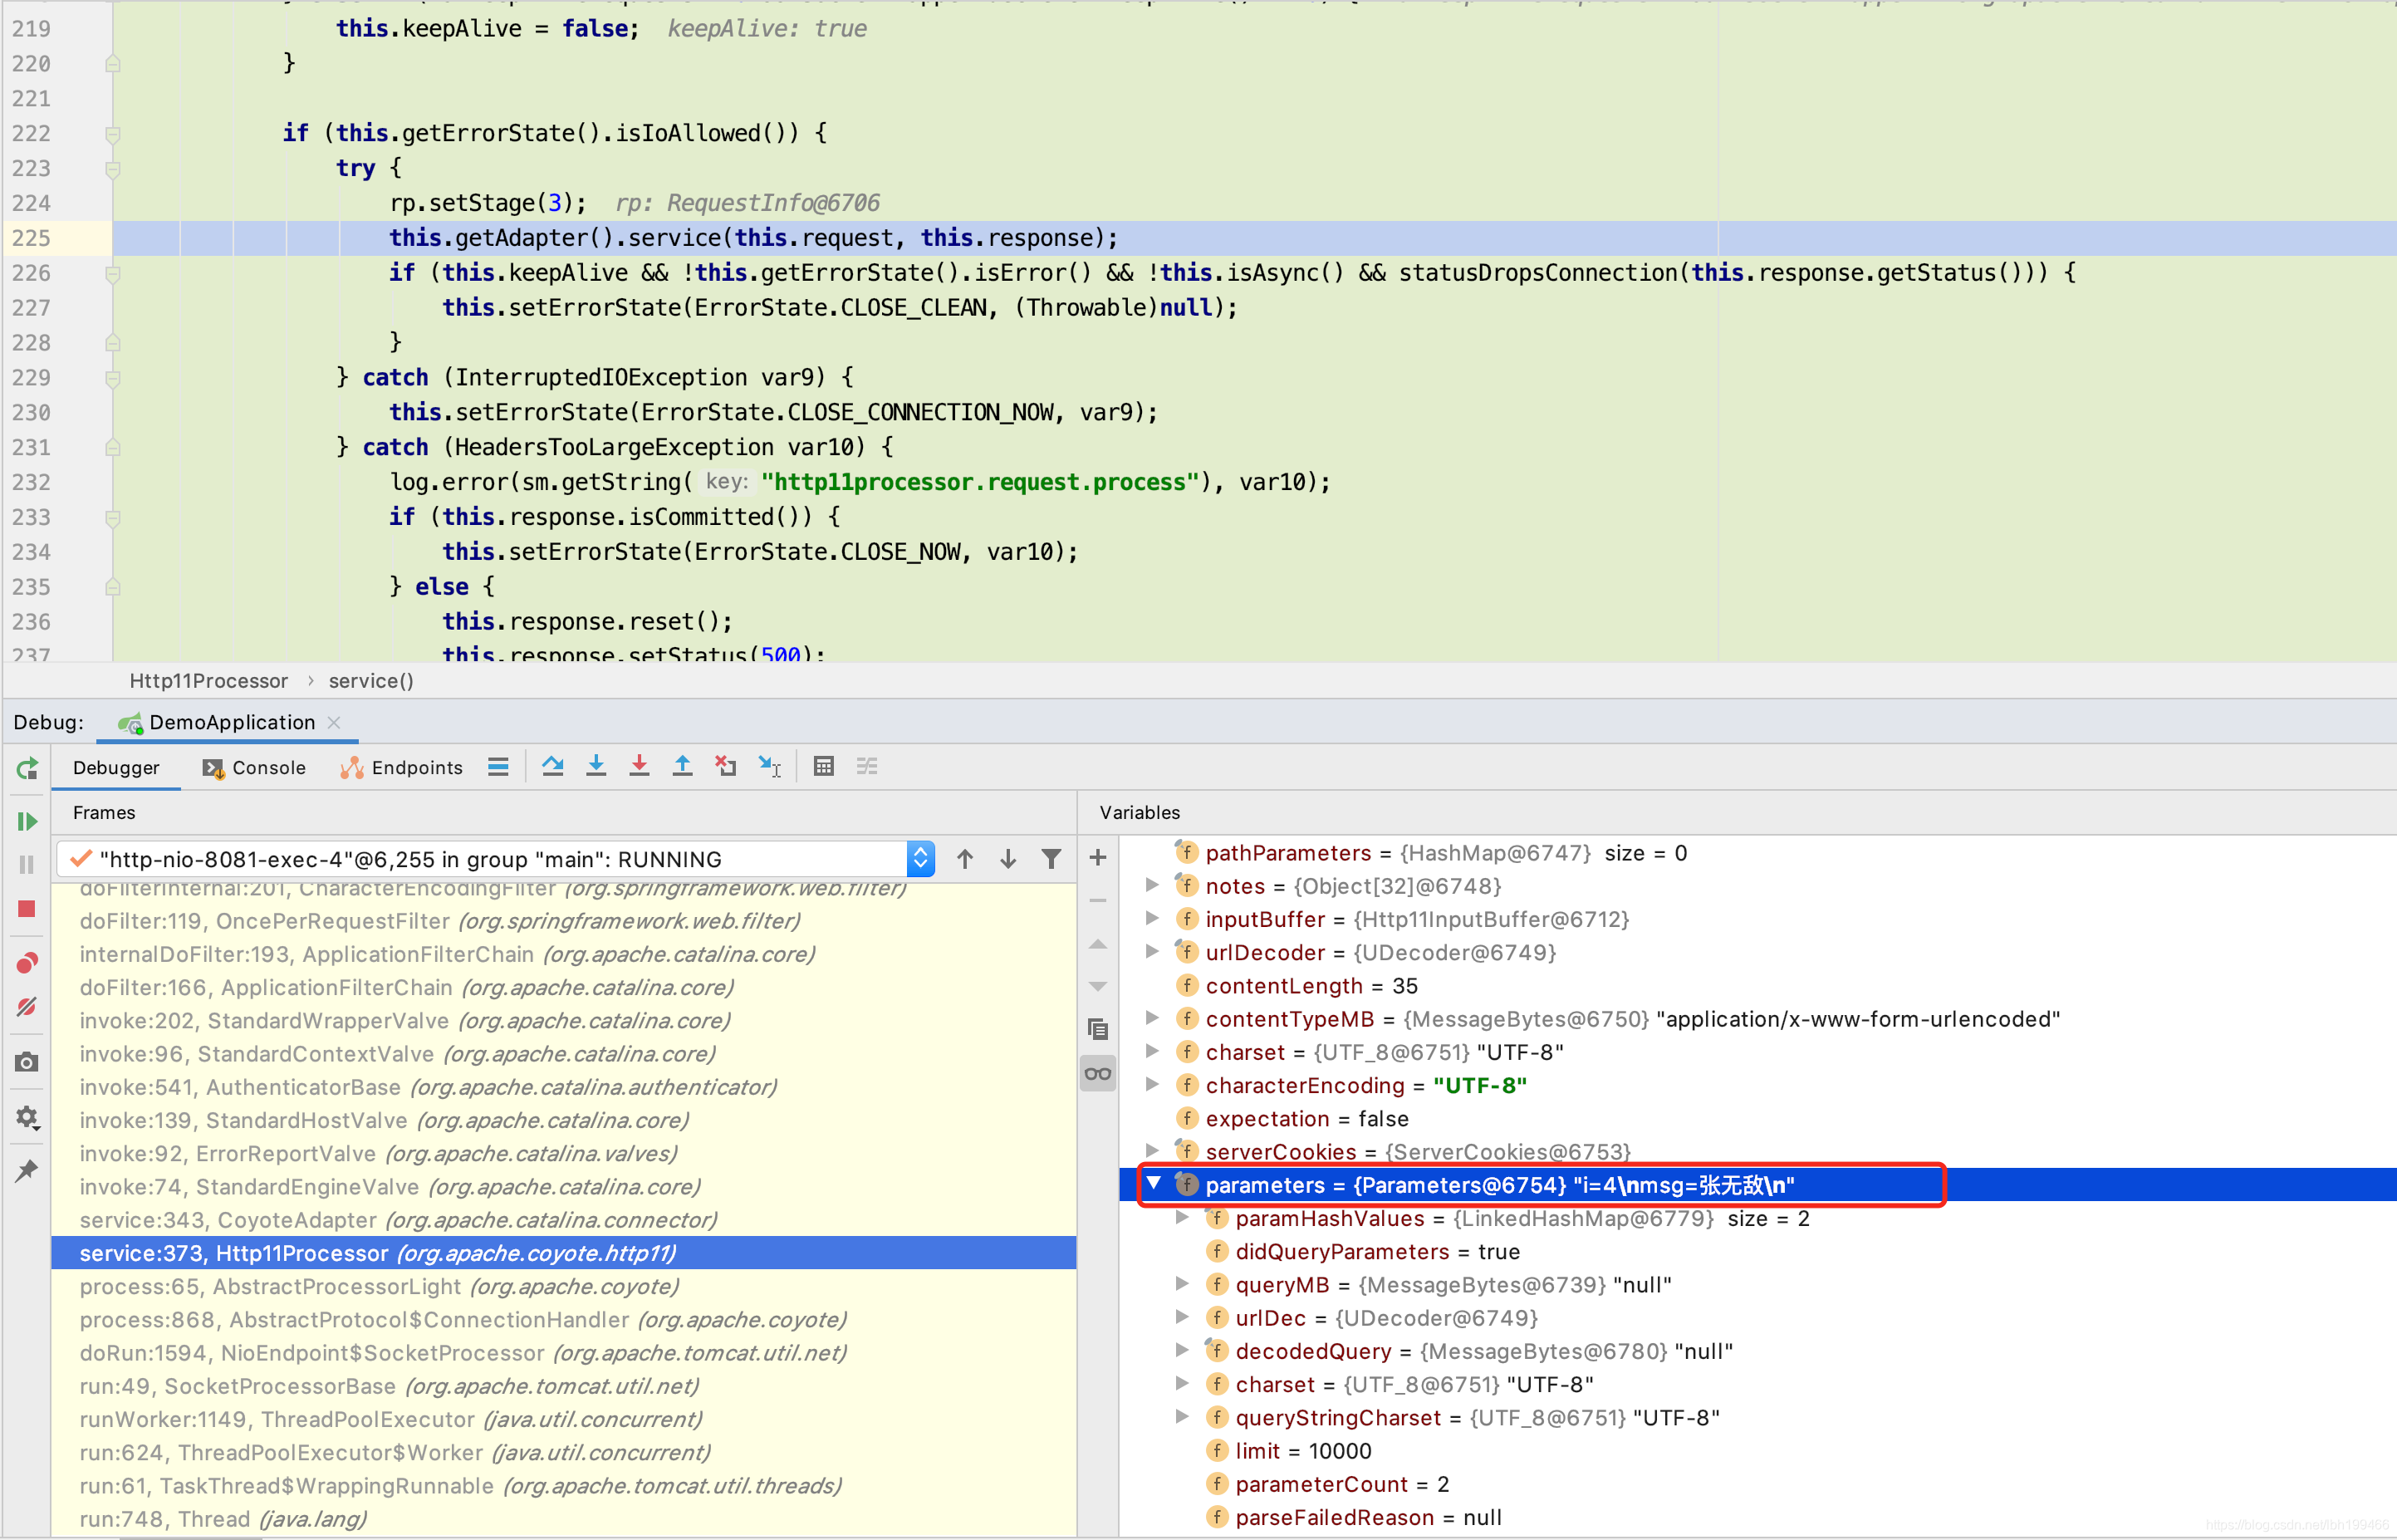Expand the decodedQuery node

(x=1182, y=1351)
